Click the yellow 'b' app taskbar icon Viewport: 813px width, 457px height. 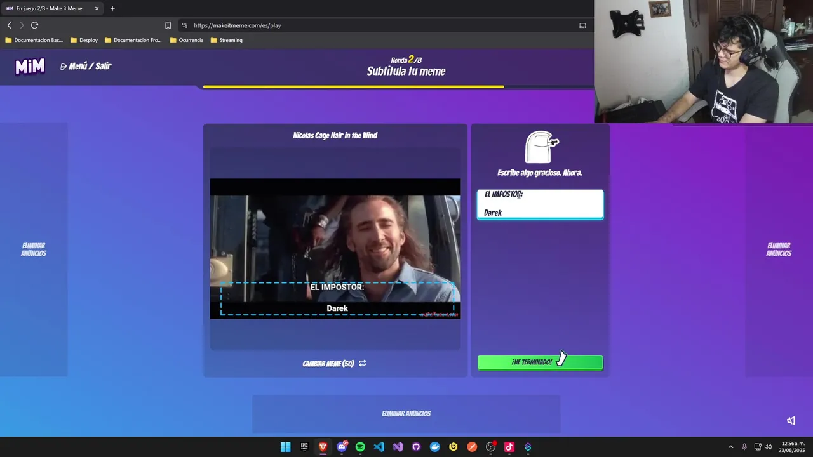[454, 447]
